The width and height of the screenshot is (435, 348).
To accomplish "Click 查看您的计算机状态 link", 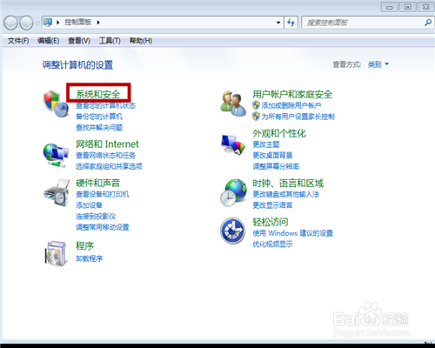I will pos(105,105).
